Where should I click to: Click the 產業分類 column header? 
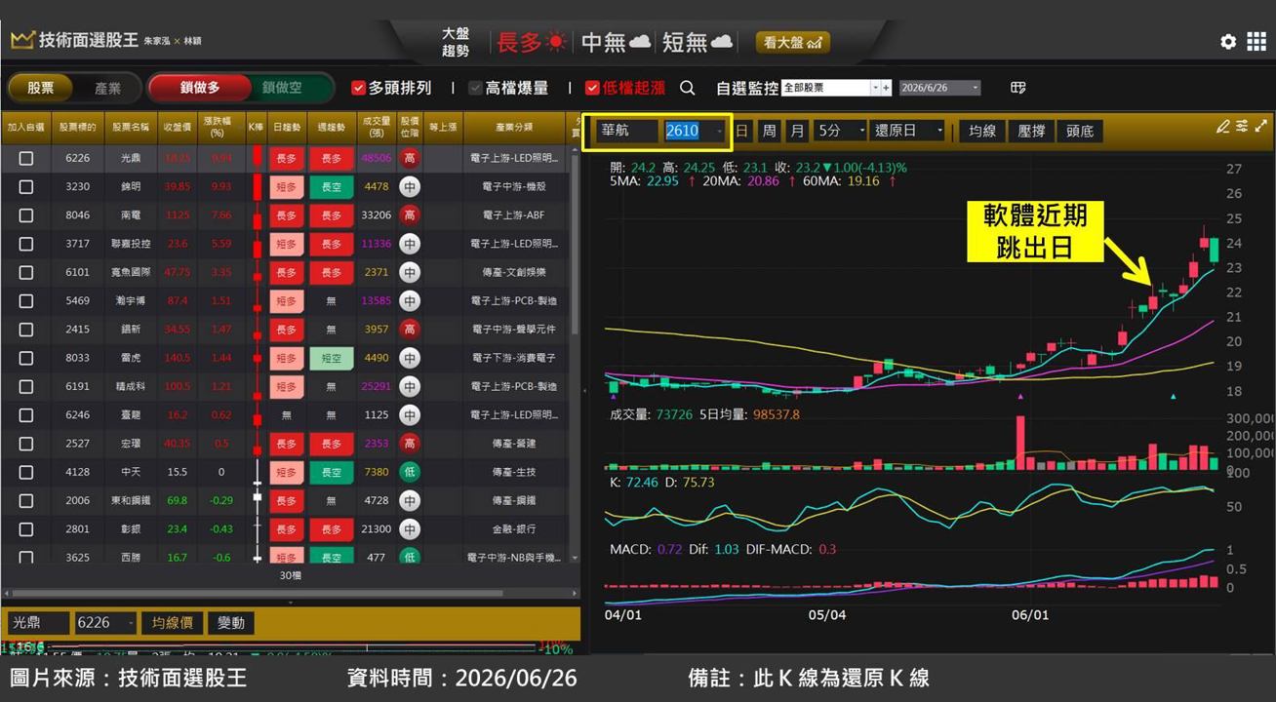(514, 127)
